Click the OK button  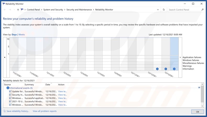pos(198,112)
